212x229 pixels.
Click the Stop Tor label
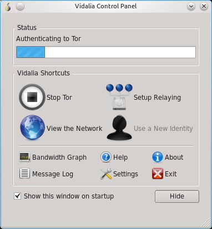(x=59, y=98)
